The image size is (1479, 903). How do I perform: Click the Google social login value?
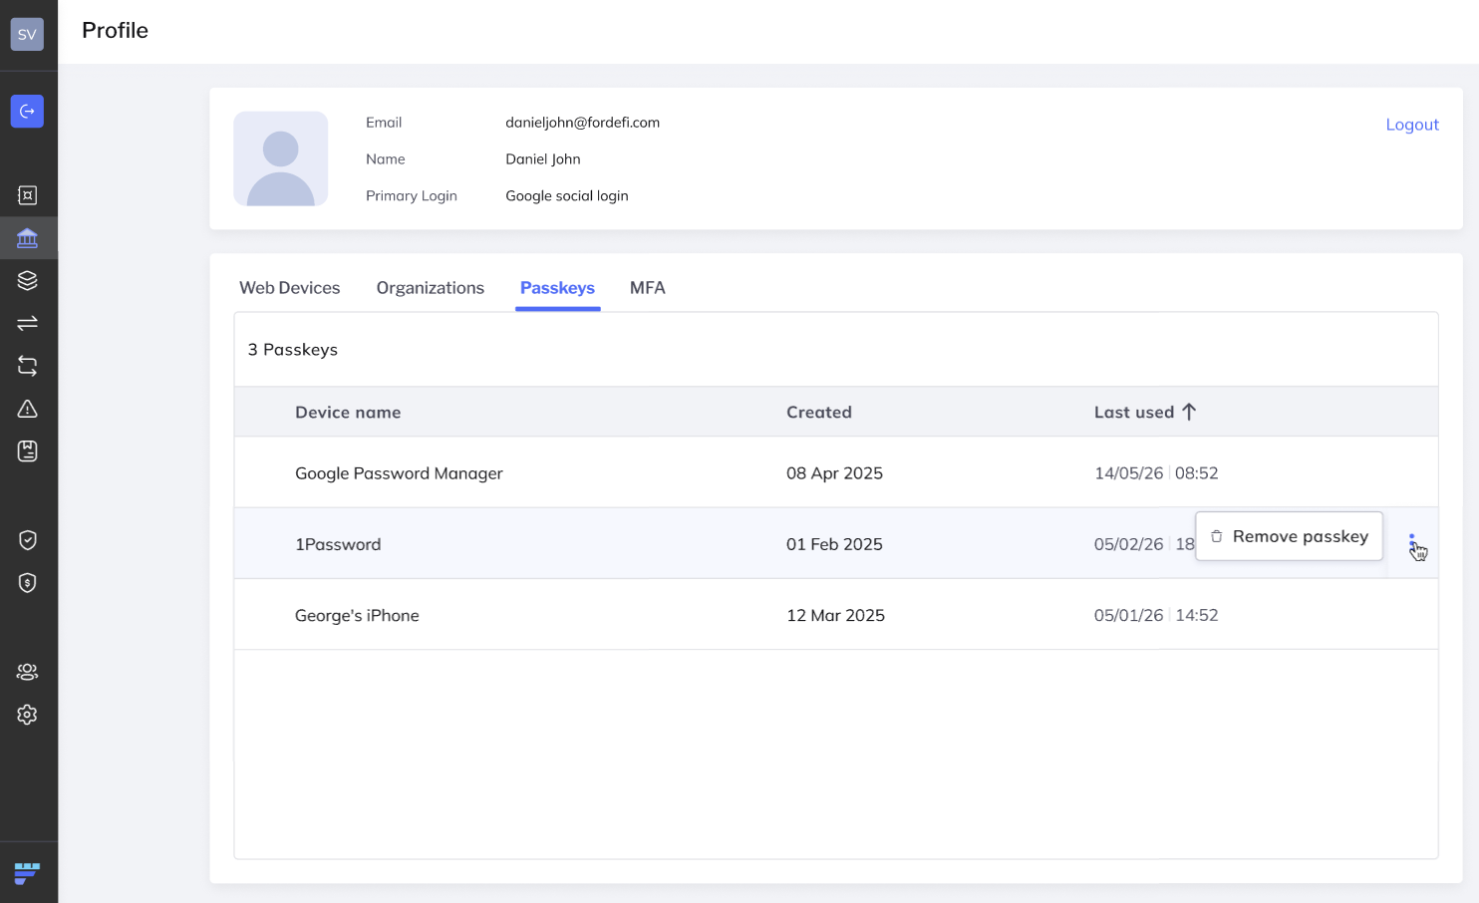(566, 196)
